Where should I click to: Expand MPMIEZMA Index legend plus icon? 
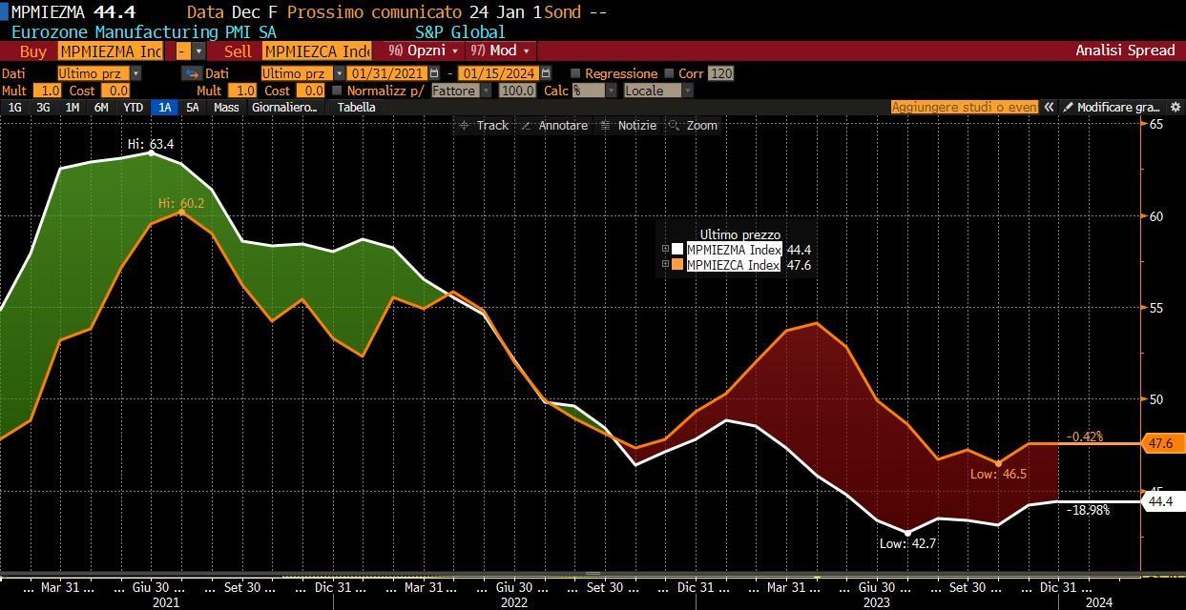click(666, 250)
